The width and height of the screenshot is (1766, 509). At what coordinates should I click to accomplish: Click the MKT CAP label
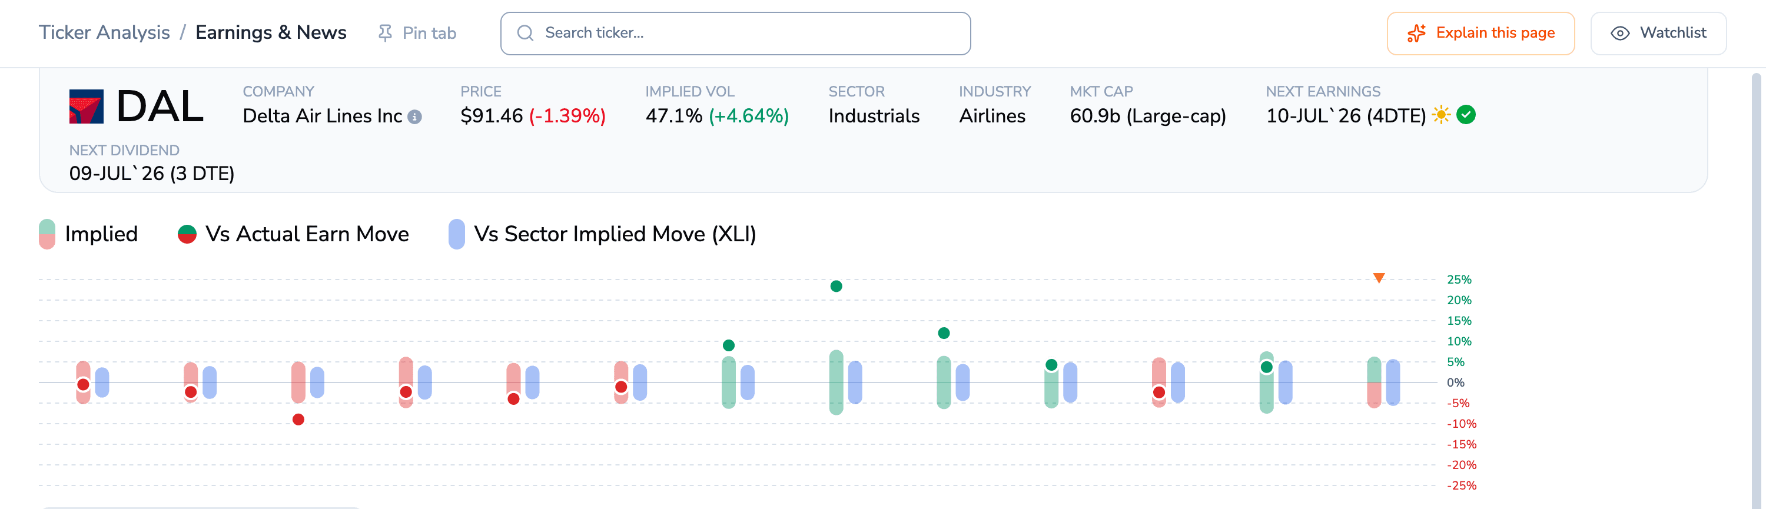click(x=1101, y=92)
